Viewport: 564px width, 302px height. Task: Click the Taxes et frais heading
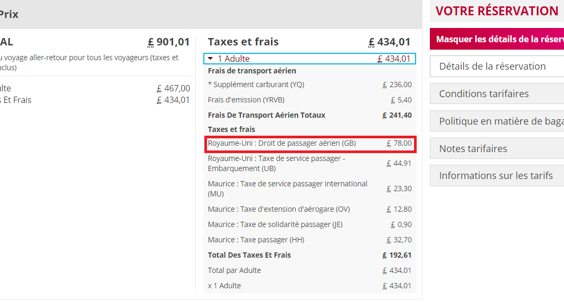243,42
